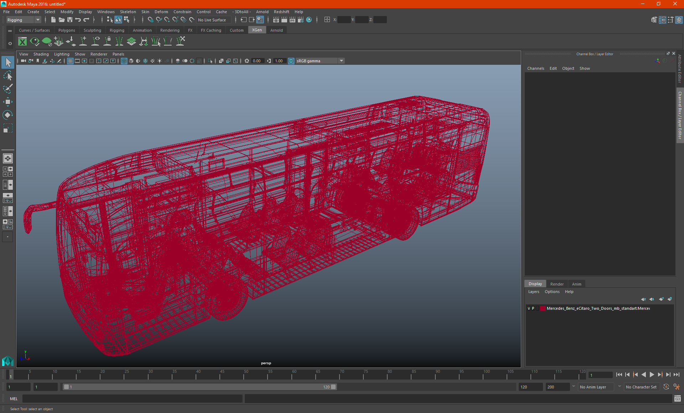Save scene floppy icon
The height and width of the screenshot is (413, 684).
pos(70,20)
